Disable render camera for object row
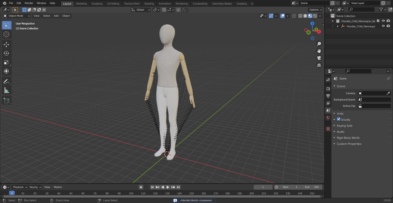The height and width of the screenshot is (203, 393). [x=388, y=26]
